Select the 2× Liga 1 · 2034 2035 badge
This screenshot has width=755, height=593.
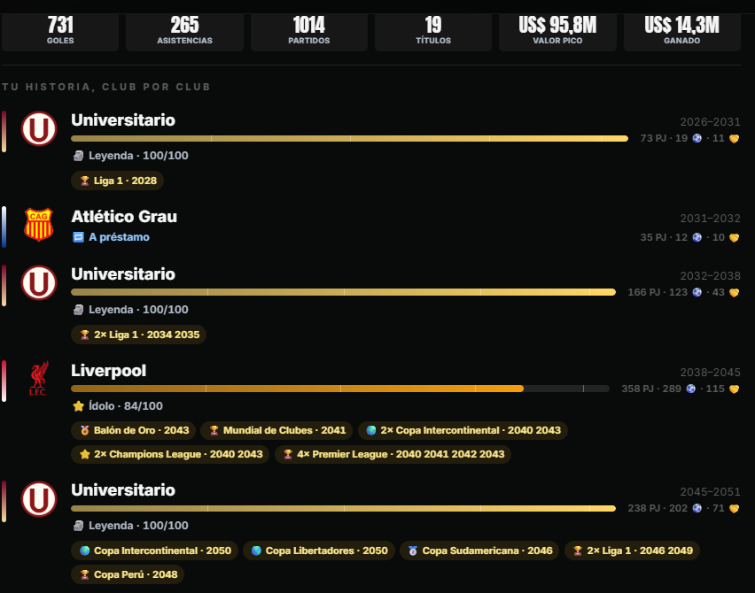(138, 335)
